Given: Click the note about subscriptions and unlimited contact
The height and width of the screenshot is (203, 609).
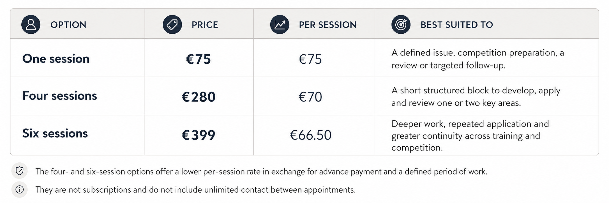Looking at the screenshot, I should tap(195, 190).
